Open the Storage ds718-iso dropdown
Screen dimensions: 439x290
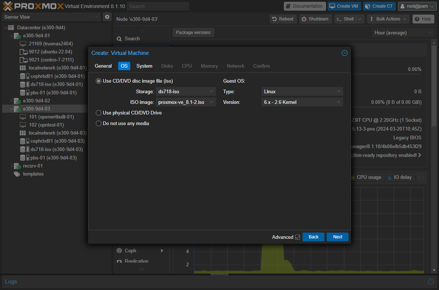tap(211, 91)
